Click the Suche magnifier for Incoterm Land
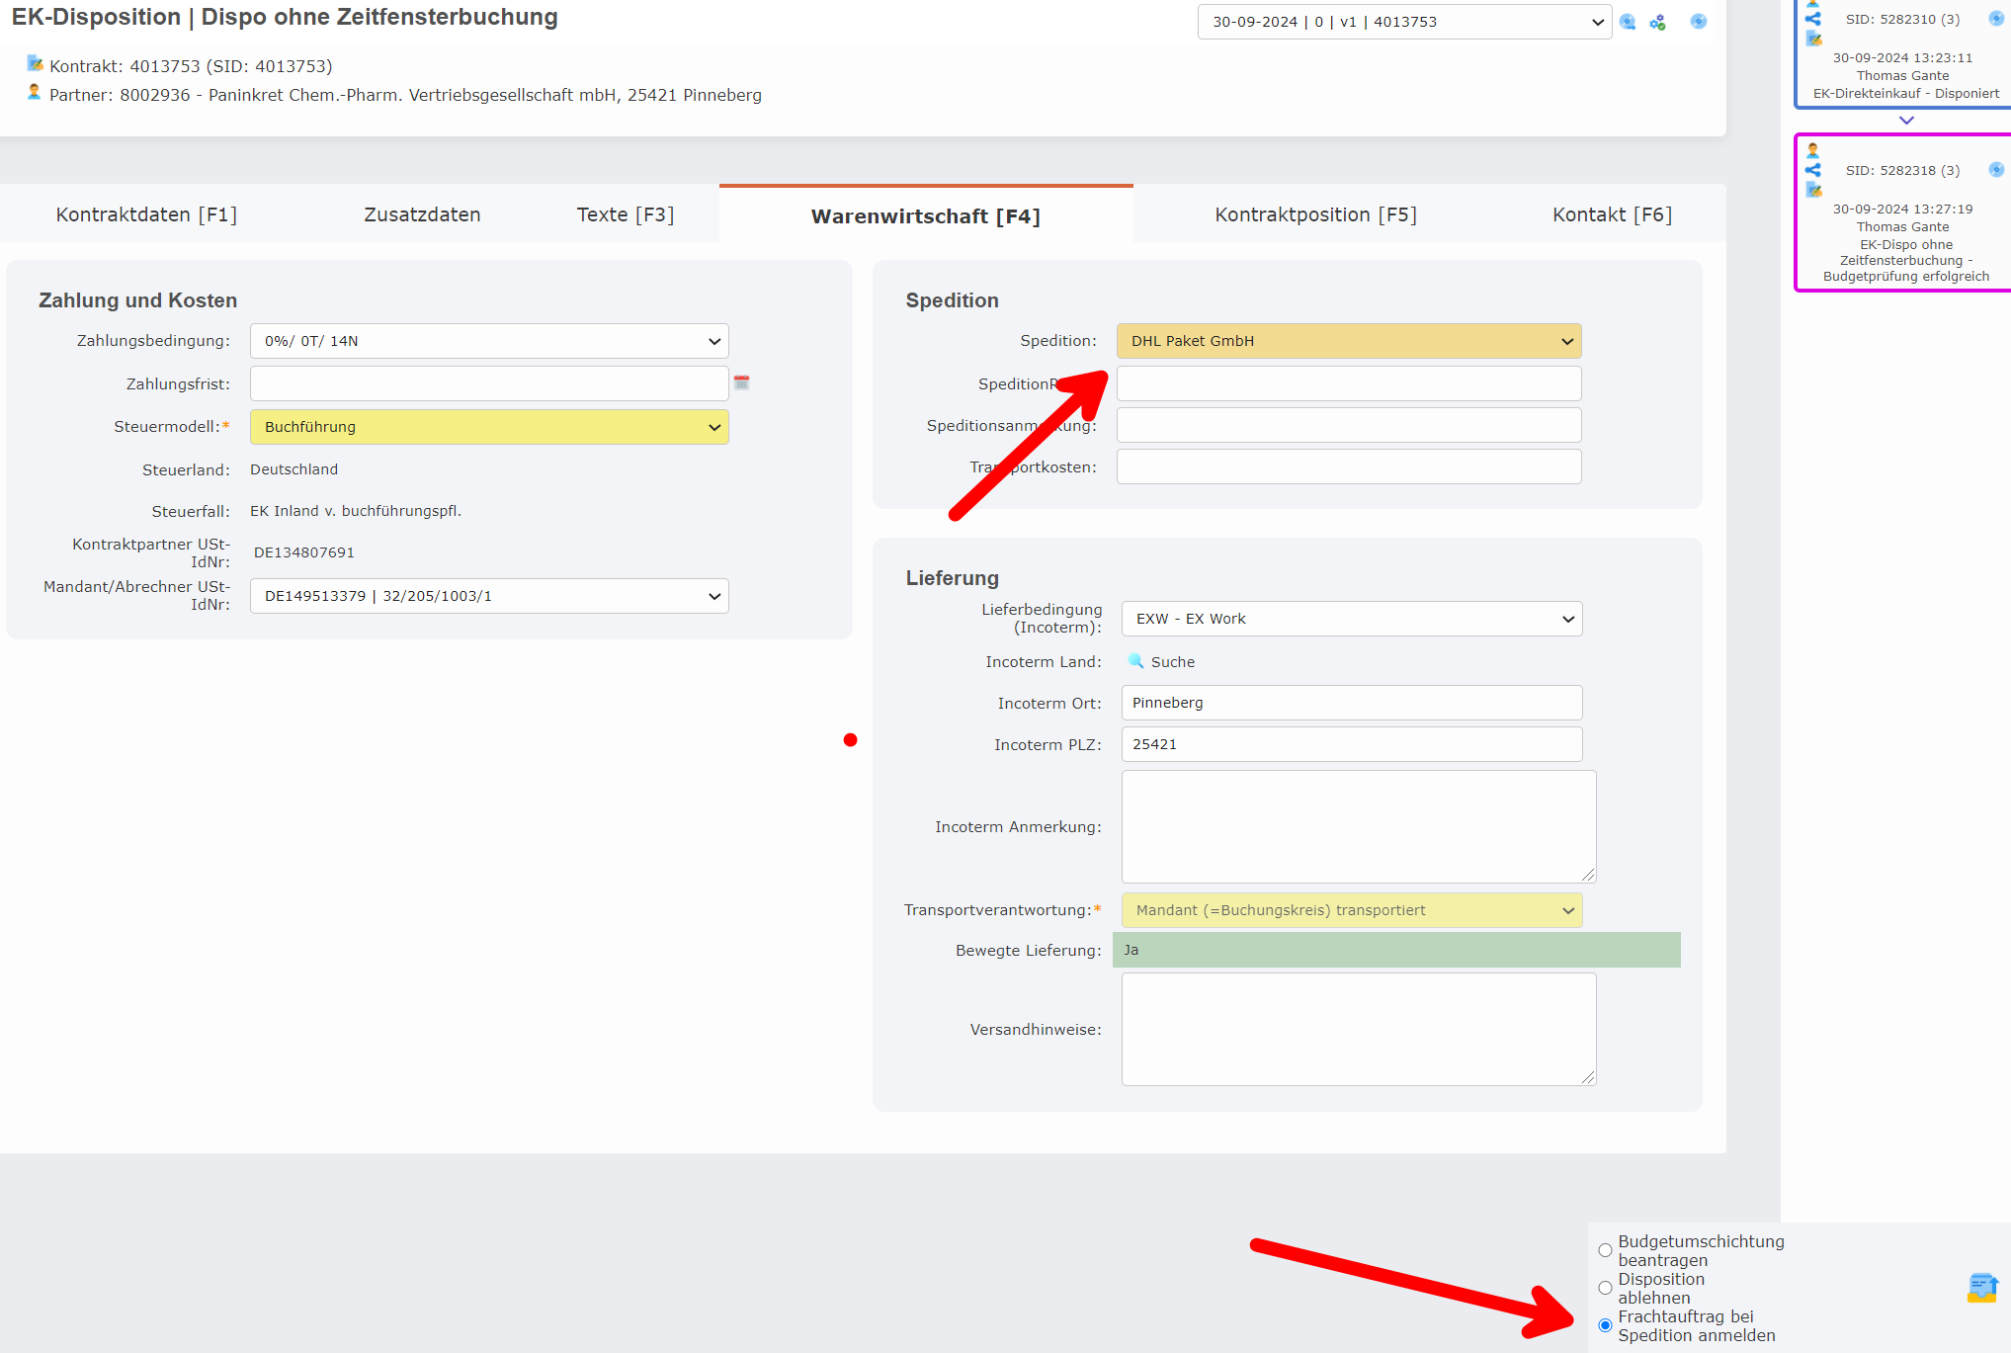This screenshot has width=2011, height=1353. coord(1136,661)
